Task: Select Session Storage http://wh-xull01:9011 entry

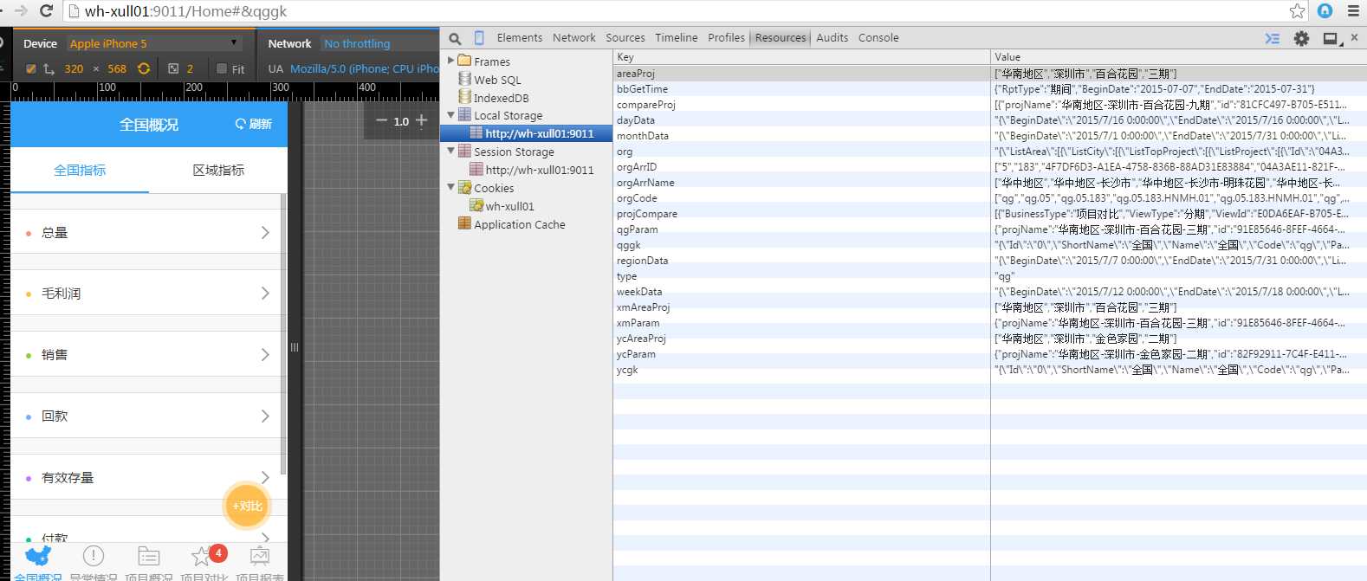Action: 527,170
